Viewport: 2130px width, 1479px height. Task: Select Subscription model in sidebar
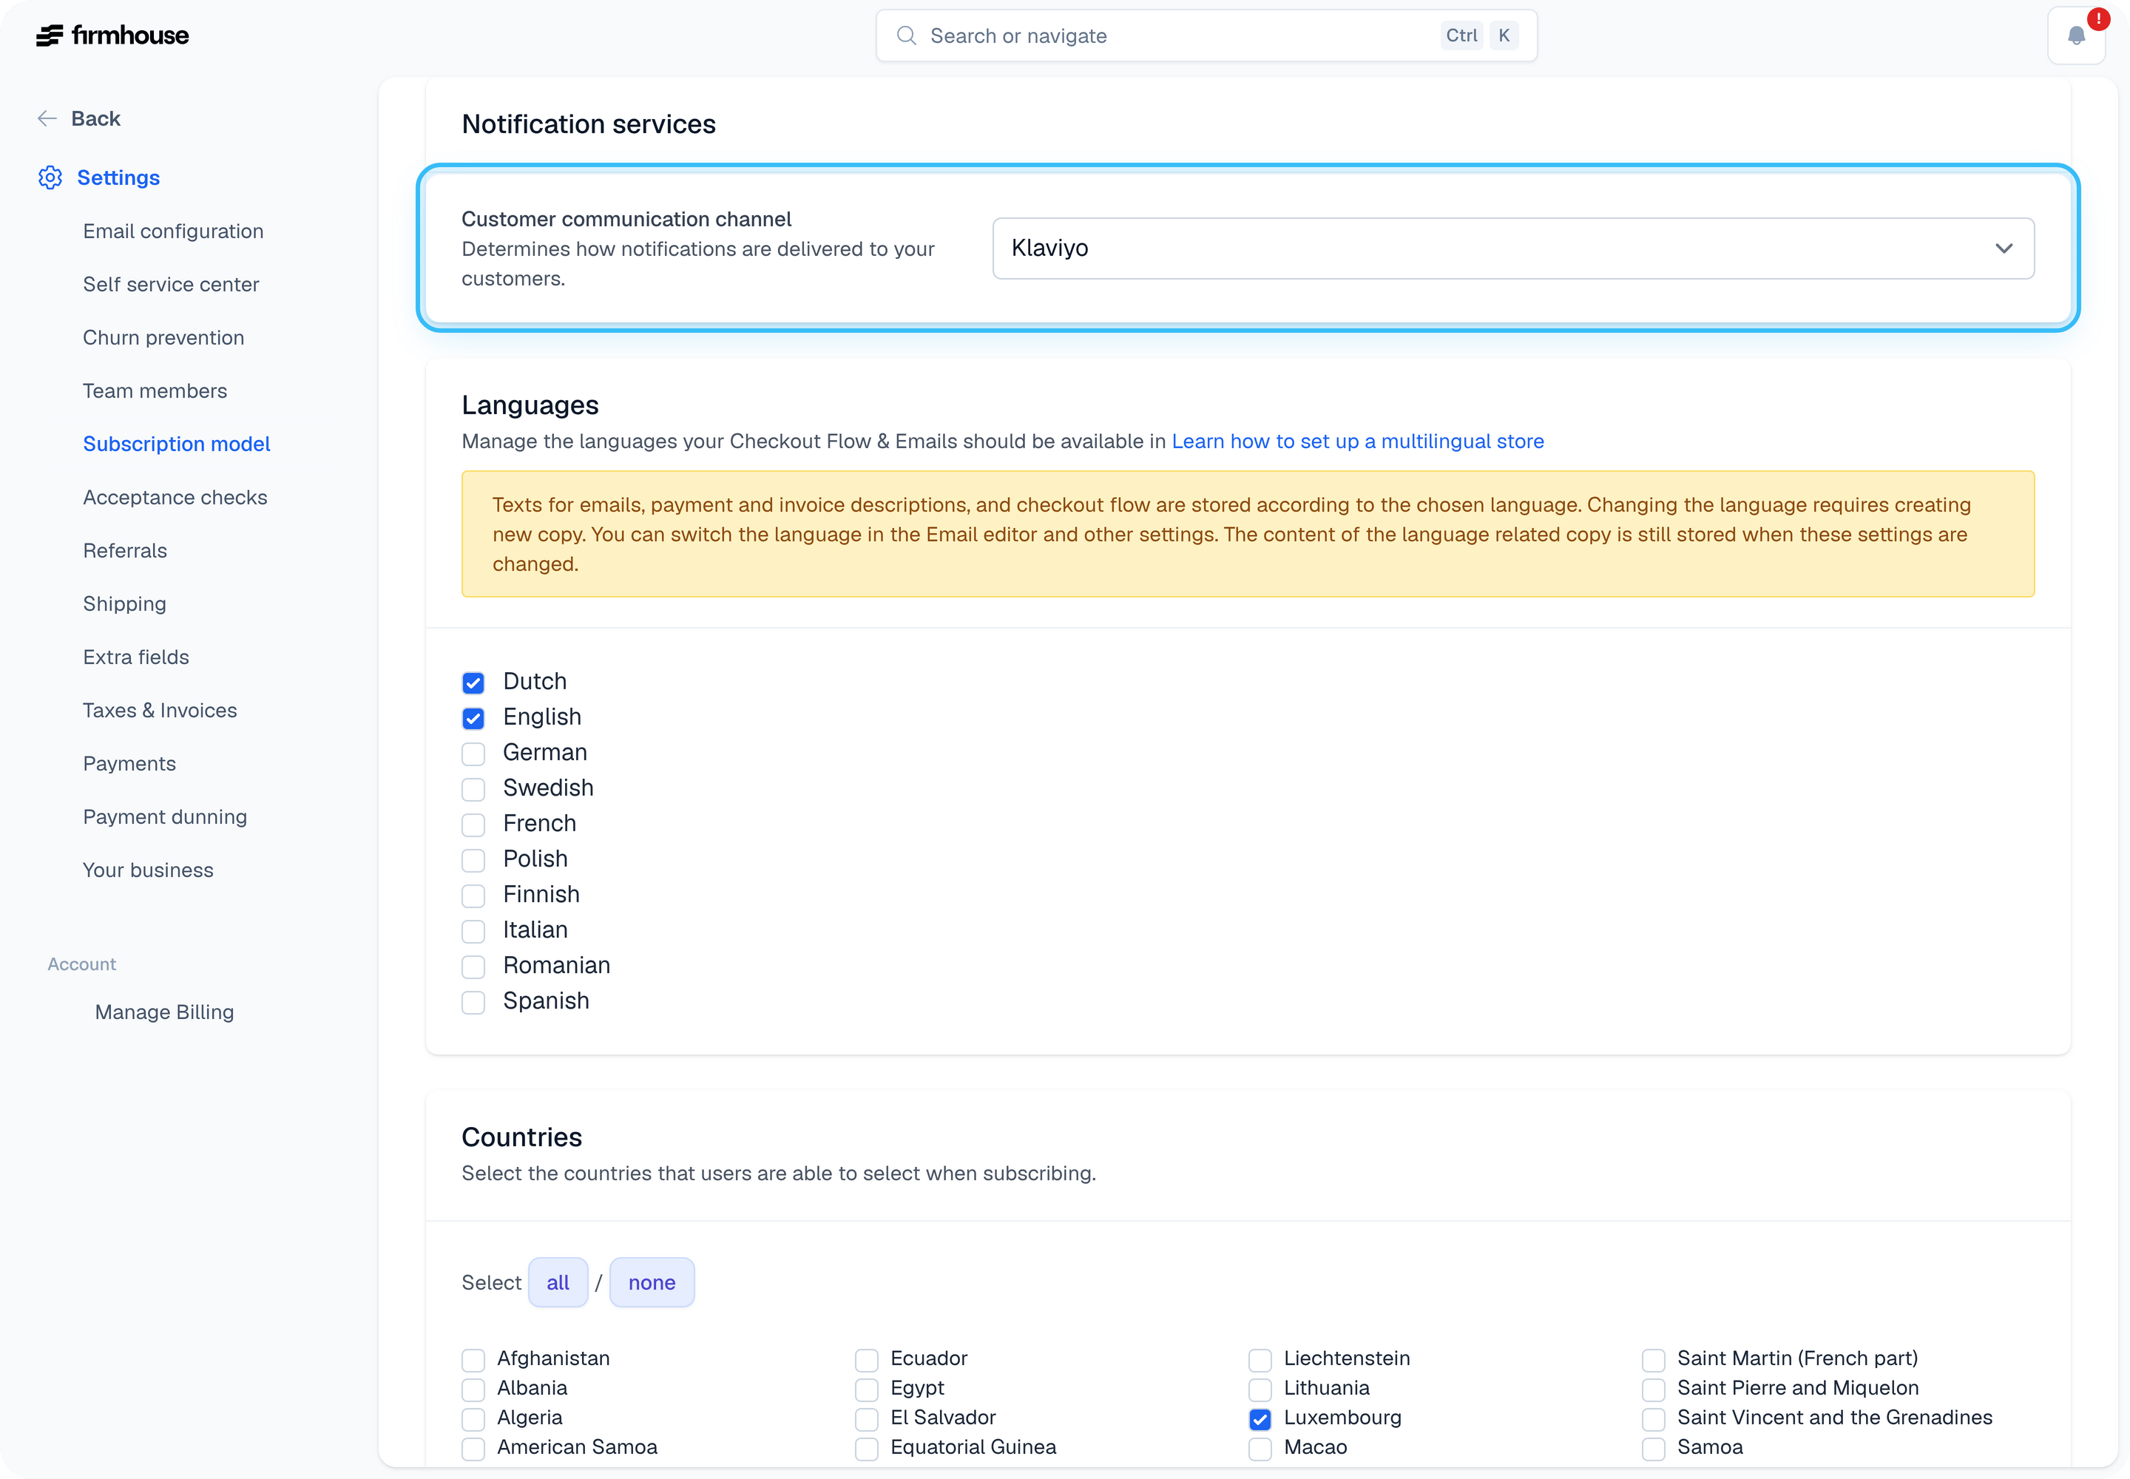point(176,444)
